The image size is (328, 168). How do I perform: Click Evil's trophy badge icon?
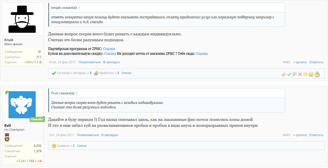pos(7,138)
